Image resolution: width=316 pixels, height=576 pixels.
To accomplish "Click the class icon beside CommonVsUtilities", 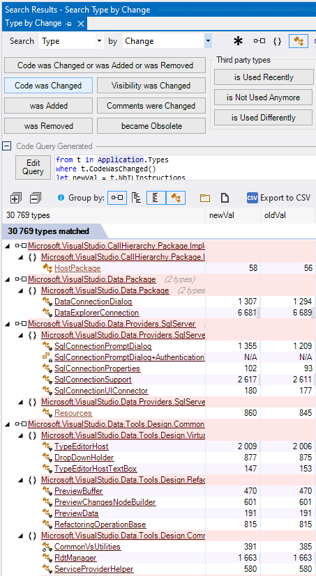I will pos(47,547).
